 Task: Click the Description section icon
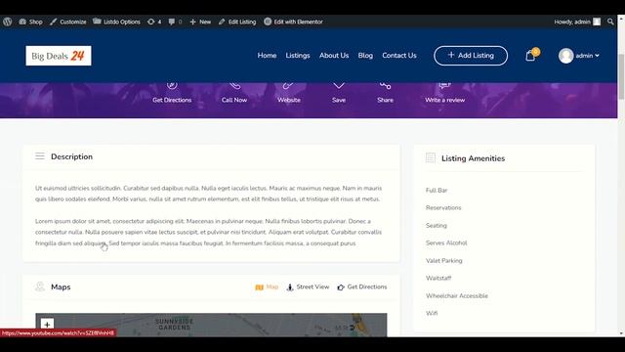pyautogui.click(x=40, y=156)
